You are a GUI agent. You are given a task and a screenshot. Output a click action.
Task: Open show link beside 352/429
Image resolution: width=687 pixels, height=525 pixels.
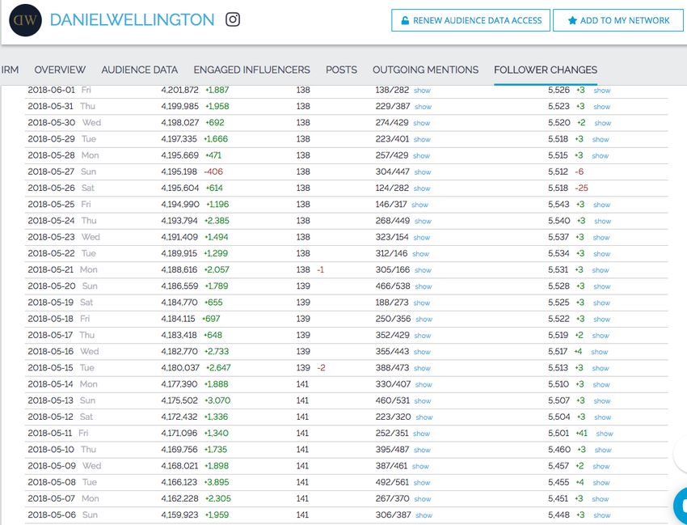pos(423,336)
